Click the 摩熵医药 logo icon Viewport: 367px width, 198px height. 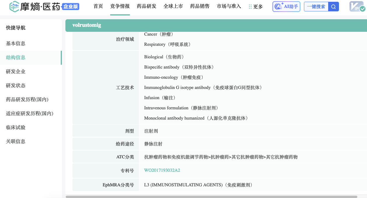point(15,6)
